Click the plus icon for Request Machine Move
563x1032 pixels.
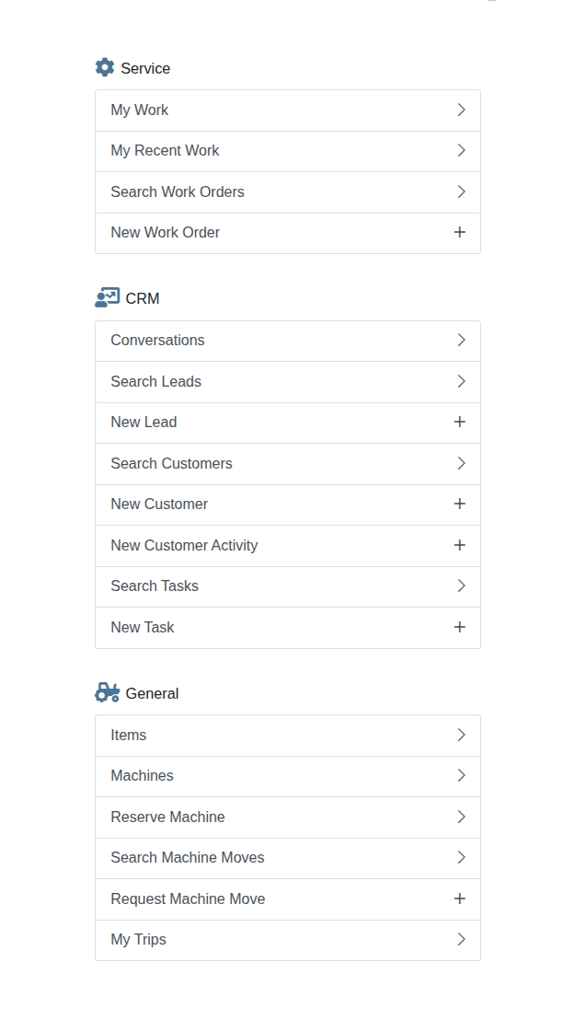click(x=460, y=899)
